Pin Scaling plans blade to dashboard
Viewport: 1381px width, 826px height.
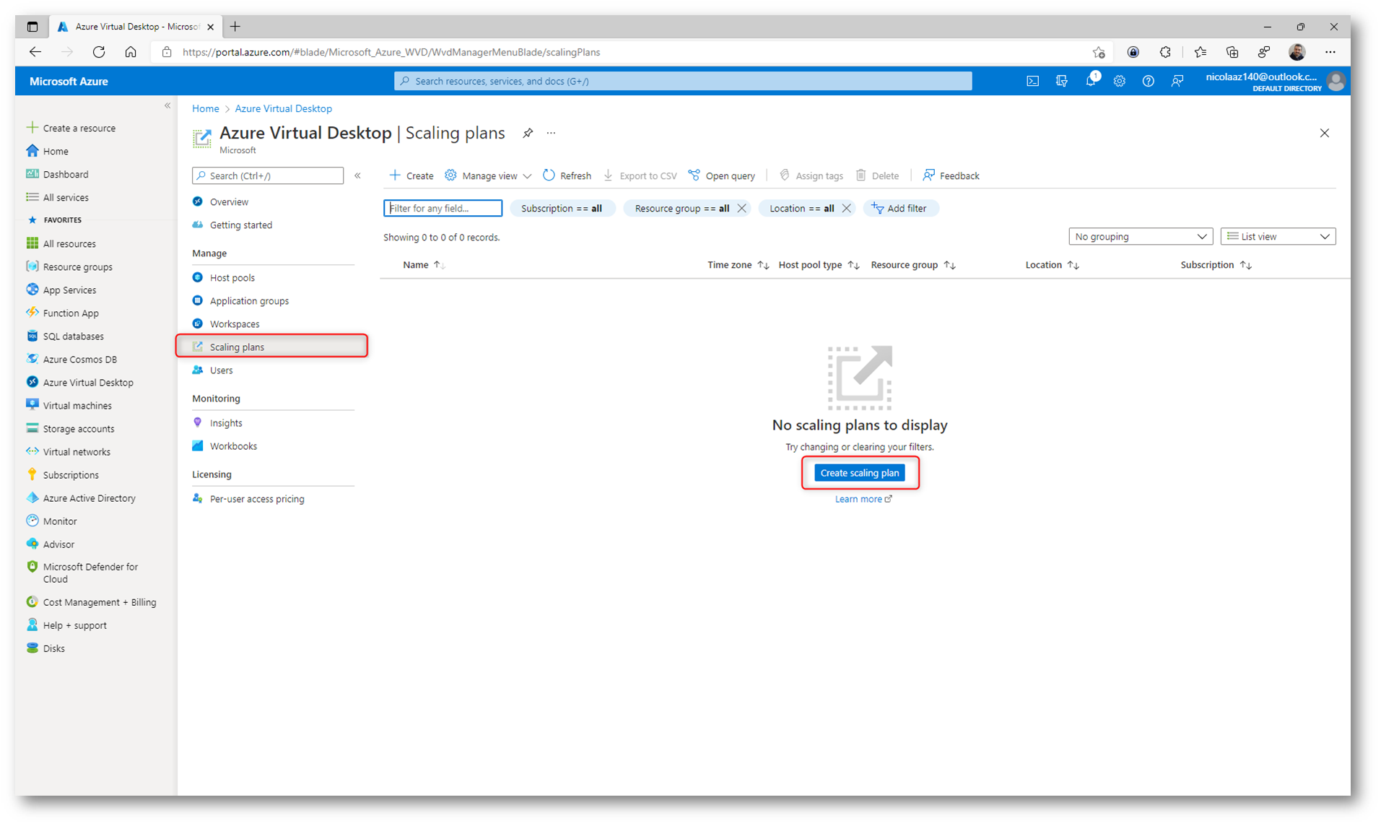[x=528, y=133]
